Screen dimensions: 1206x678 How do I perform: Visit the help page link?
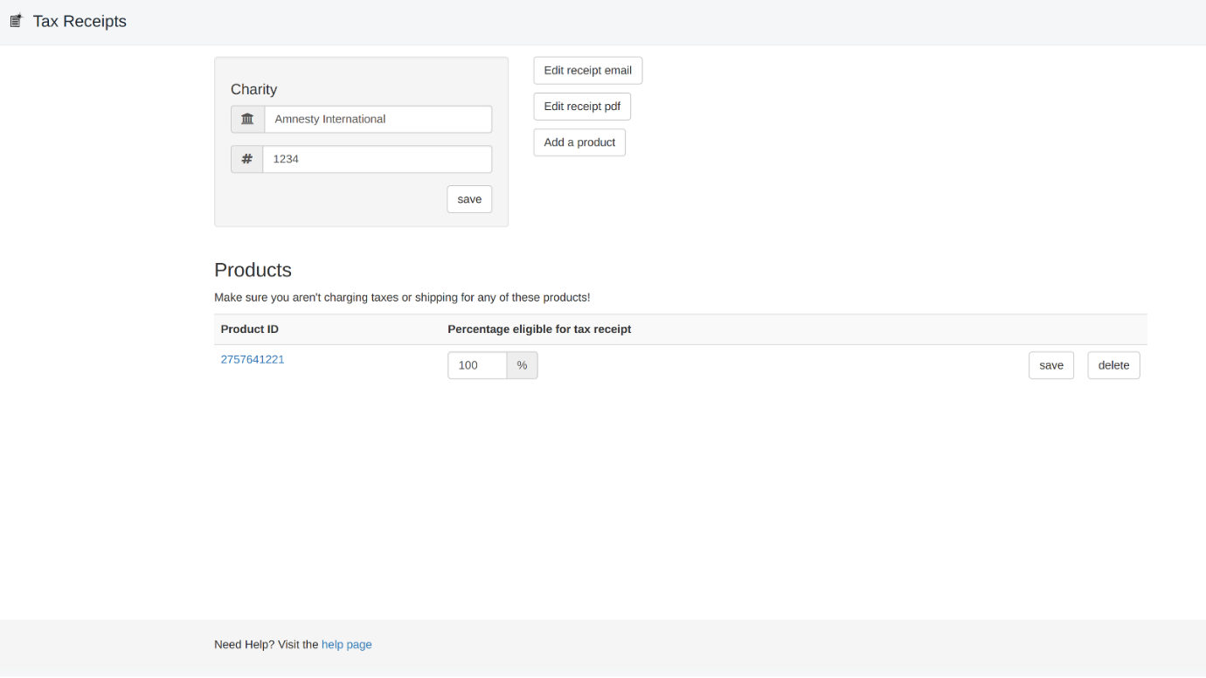(346, 645)
